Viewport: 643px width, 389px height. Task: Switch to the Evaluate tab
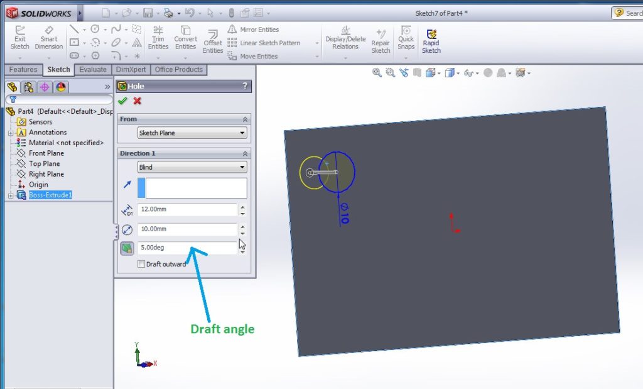click(x=92, y=70)
